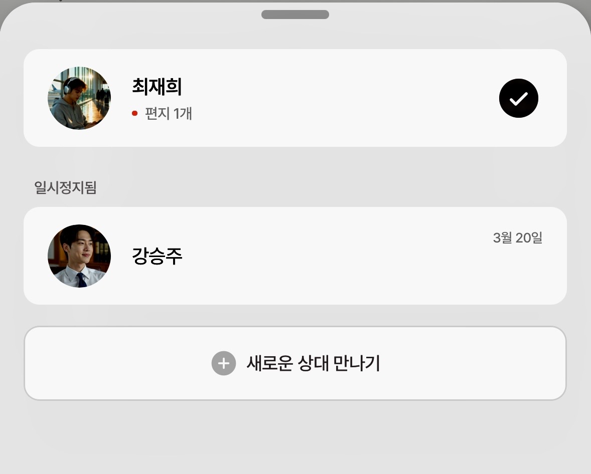Grab the sheet drag handle at top
Screen dimensions: 591x474
[x=295, y=15]
